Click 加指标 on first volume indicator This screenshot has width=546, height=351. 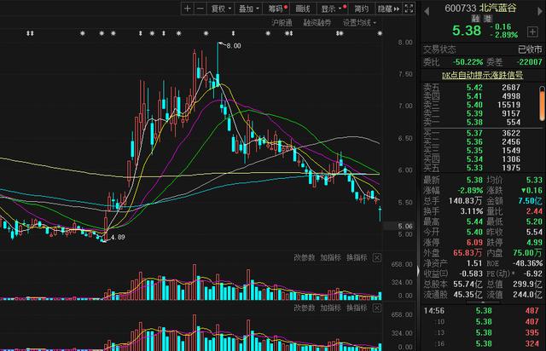click(x=330, y=258)
